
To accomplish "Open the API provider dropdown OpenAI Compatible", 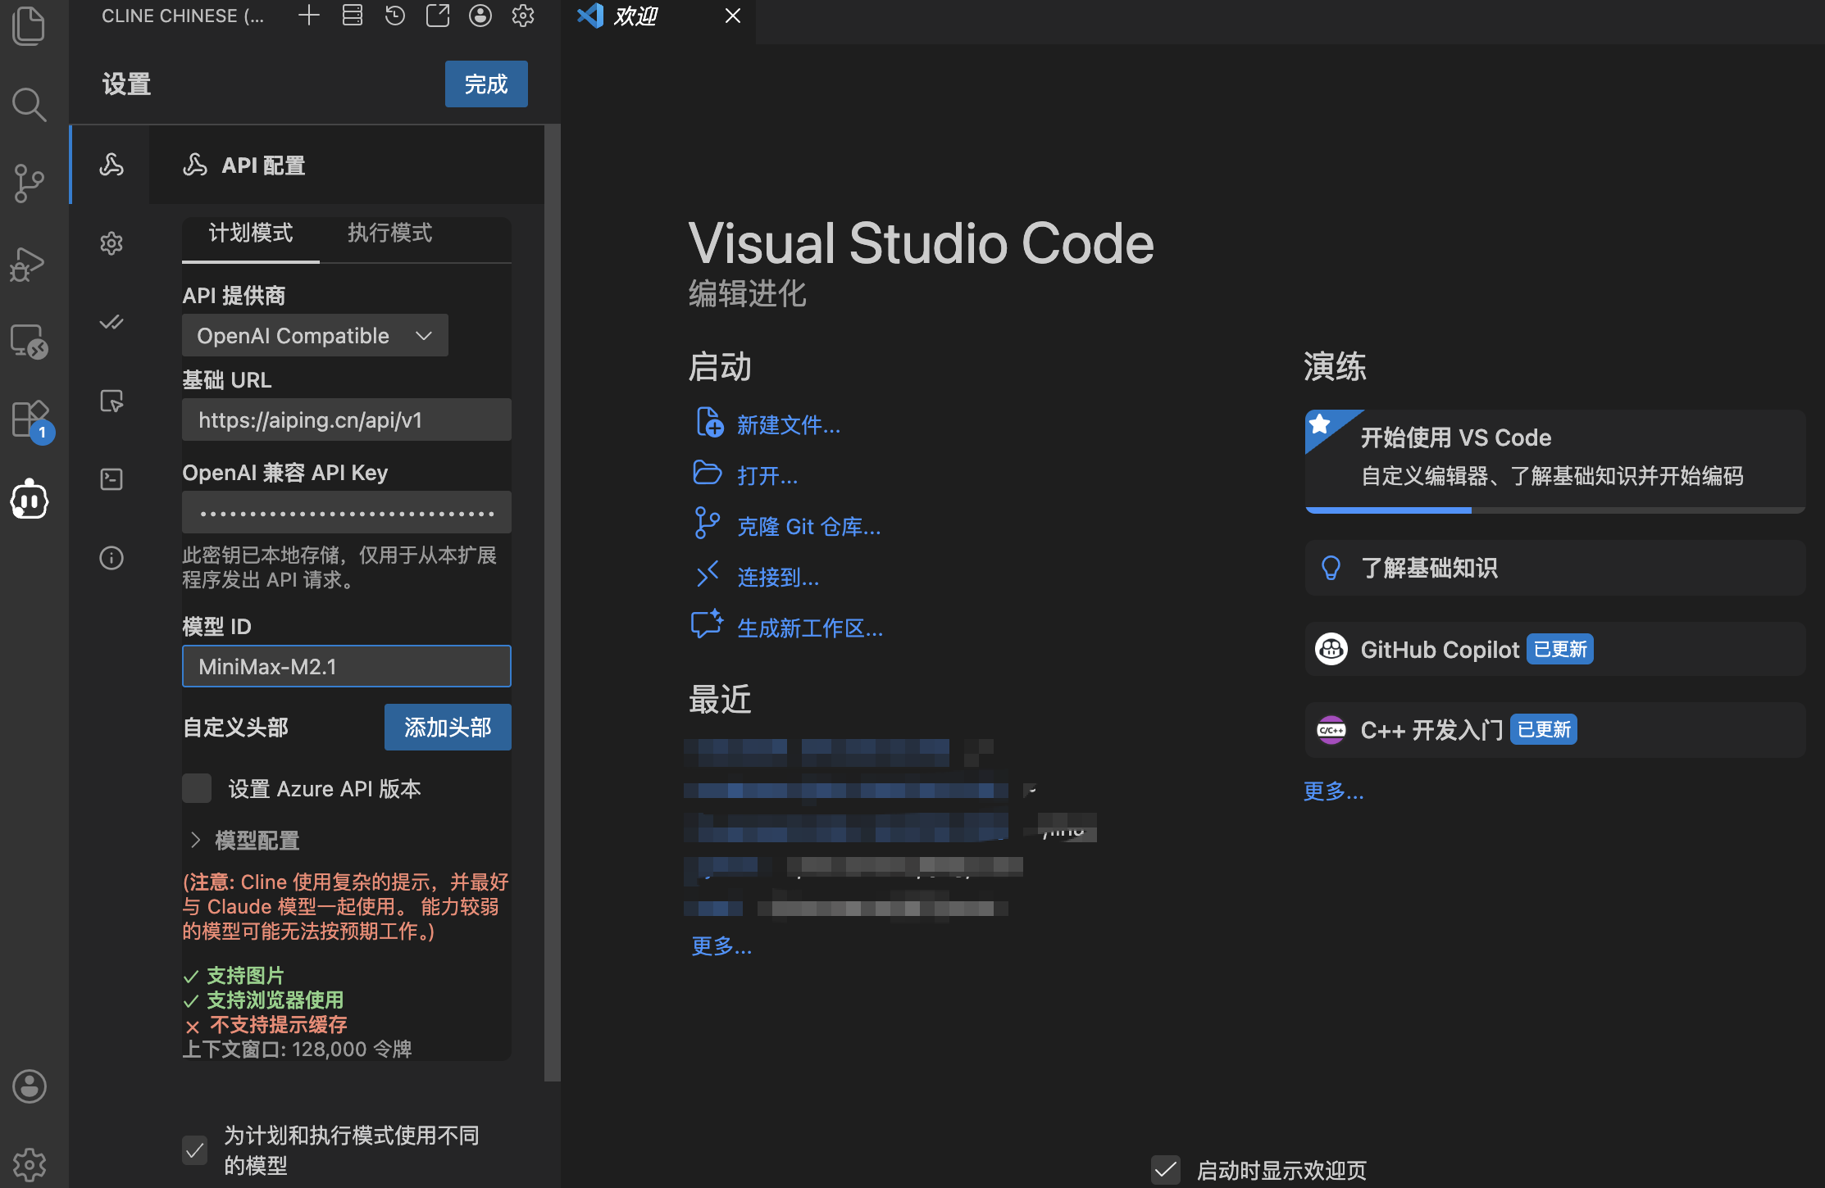I will point(315,335).
